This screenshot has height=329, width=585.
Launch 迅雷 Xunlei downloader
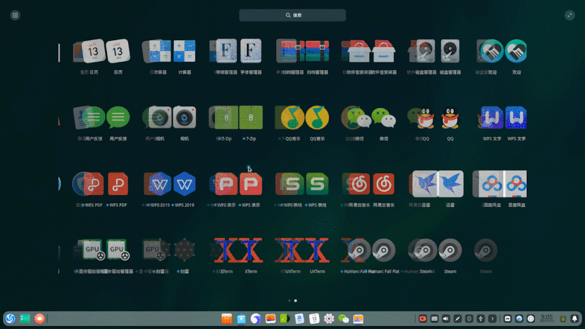pos(450,184)
